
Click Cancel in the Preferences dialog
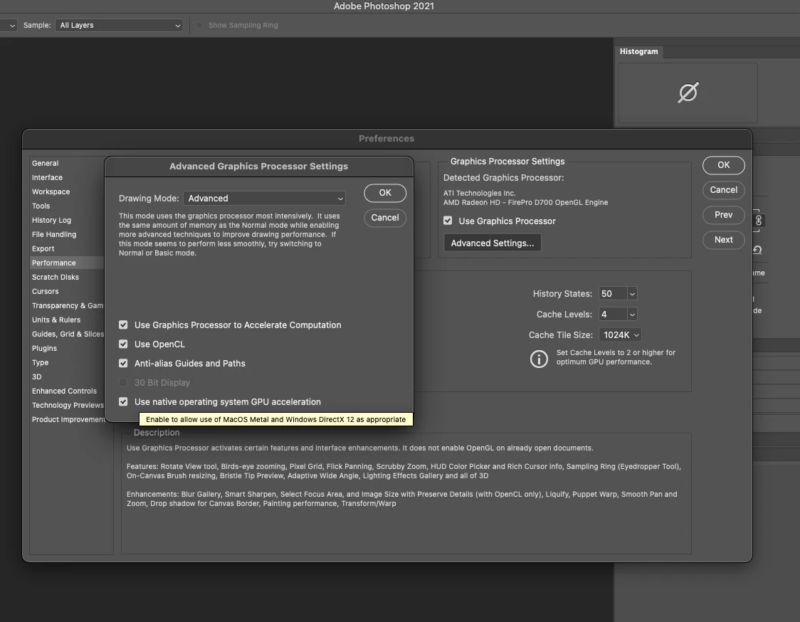(x=723, y=190)
